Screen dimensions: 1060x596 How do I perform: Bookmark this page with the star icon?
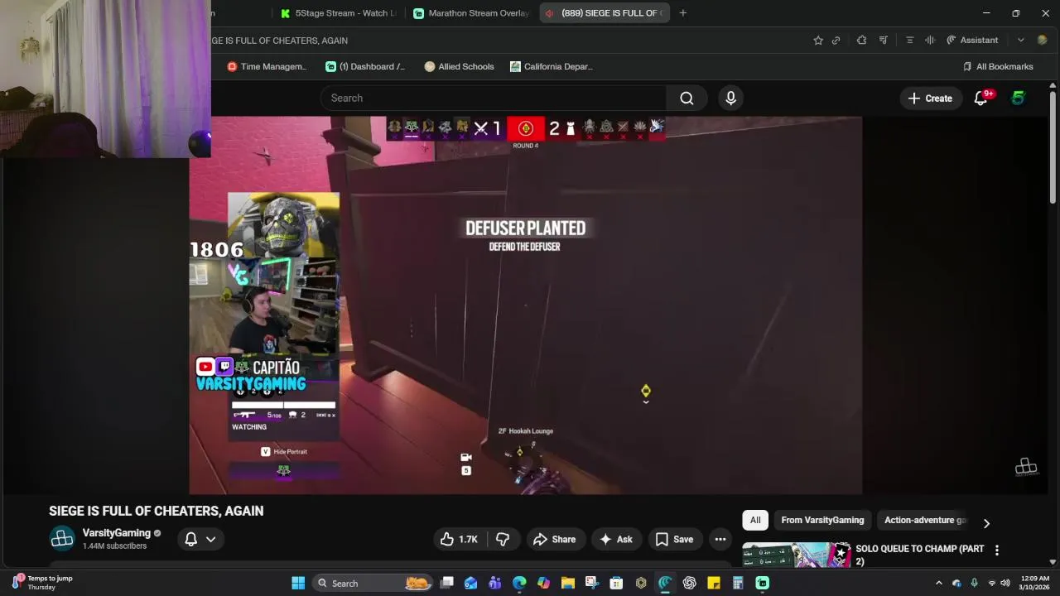click(818, 40)
